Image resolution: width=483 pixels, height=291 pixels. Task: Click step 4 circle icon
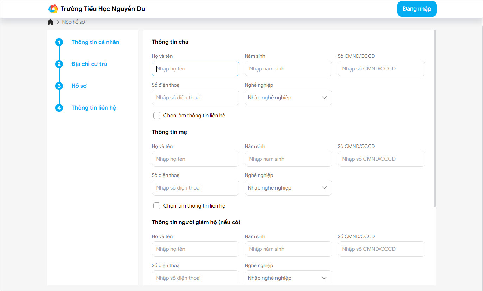point(59,108)
